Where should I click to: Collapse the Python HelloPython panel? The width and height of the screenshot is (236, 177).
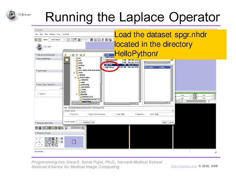pos(36,58)
